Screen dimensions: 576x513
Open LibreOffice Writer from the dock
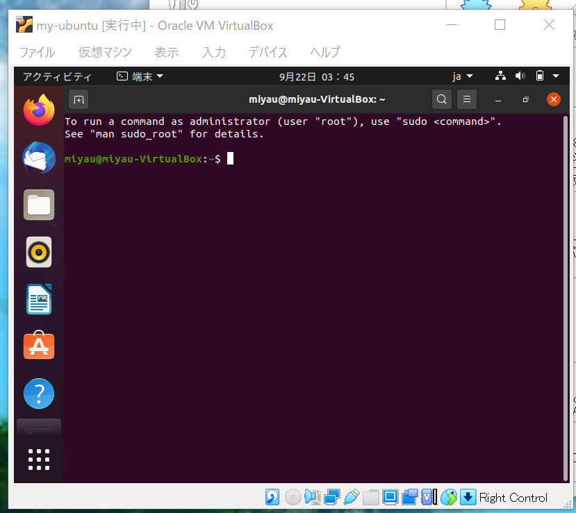pyautogui.click(x=39, y=299)
